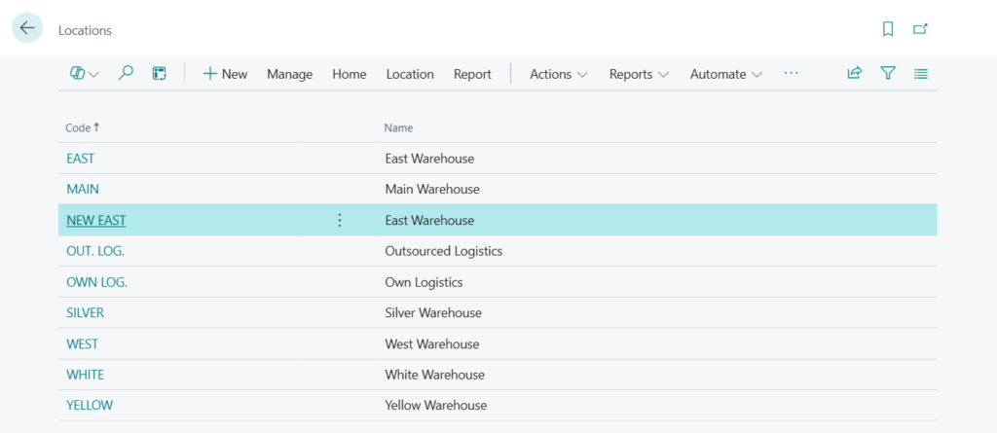The height and width of the screenshot is (433, 997).
Task: Open the Automate dropdown
Action: tap(726, 74)
